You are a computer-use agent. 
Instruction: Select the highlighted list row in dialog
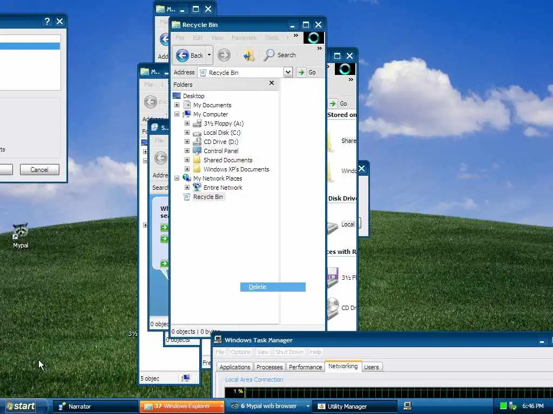coord(30,46)
